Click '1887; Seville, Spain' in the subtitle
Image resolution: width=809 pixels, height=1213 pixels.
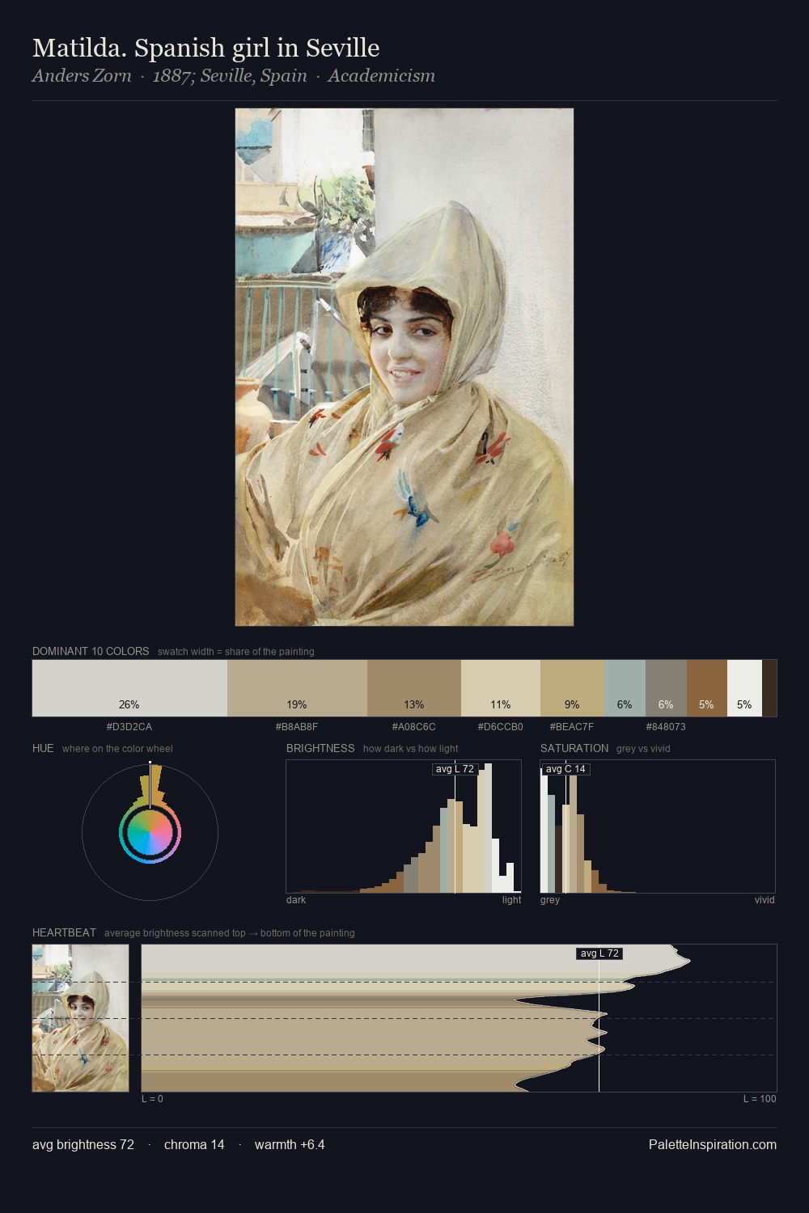tap(230, 76)
